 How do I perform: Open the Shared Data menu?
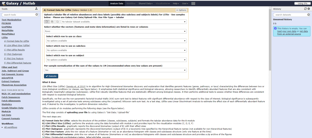pyautogui.click(x=145, y=3)
